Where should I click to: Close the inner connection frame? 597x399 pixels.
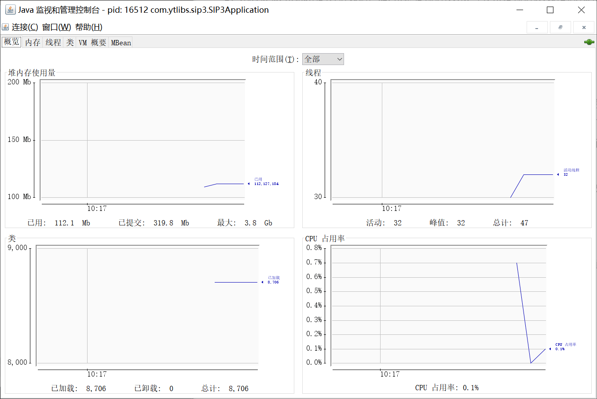click(584, 27)
